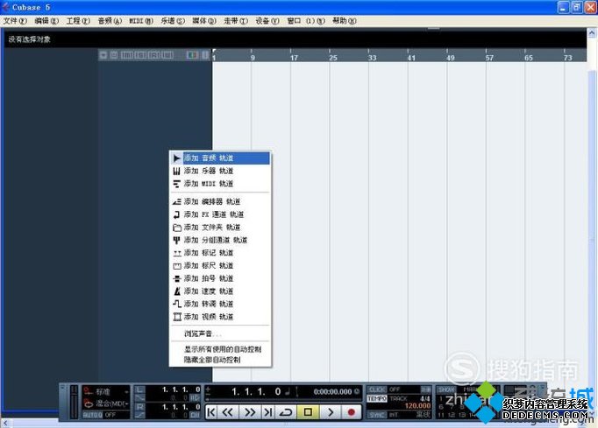The image size is (598, 428).
Task: Choose Show All Used Automation (显示所有使用的自动控制)
Action: (220, 349)
